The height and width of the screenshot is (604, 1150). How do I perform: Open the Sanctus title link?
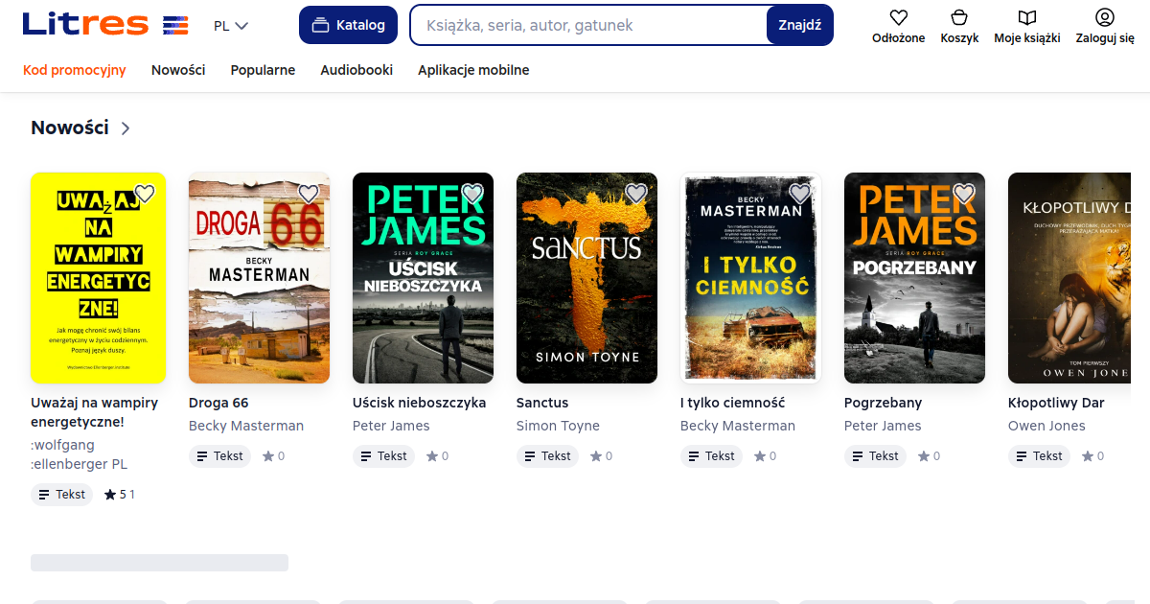(542, 403)
